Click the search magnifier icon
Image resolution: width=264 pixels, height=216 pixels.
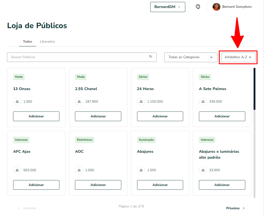pyautogui.click(x=151, y=57)
